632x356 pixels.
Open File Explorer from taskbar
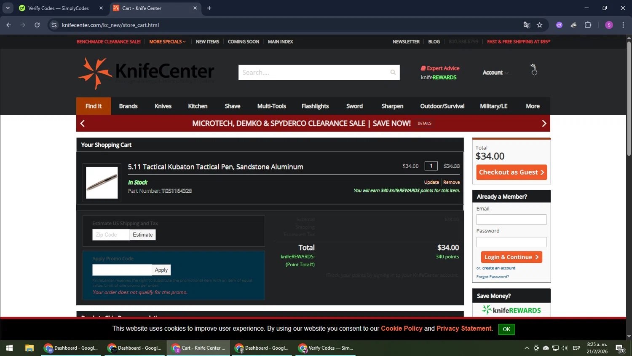(29, 348)
